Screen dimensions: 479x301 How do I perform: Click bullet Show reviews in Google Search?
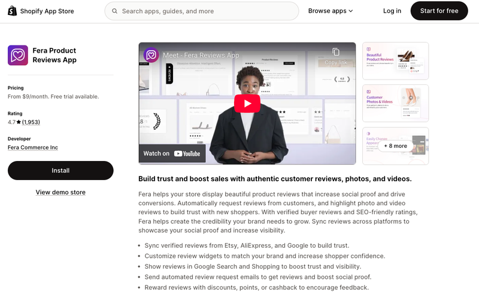253,266
